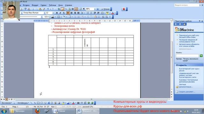The width and height of the screenshot is (204, 114).
Task: Open the borders dropdown arrow on formatting toolbar
Action: [105, 13]
